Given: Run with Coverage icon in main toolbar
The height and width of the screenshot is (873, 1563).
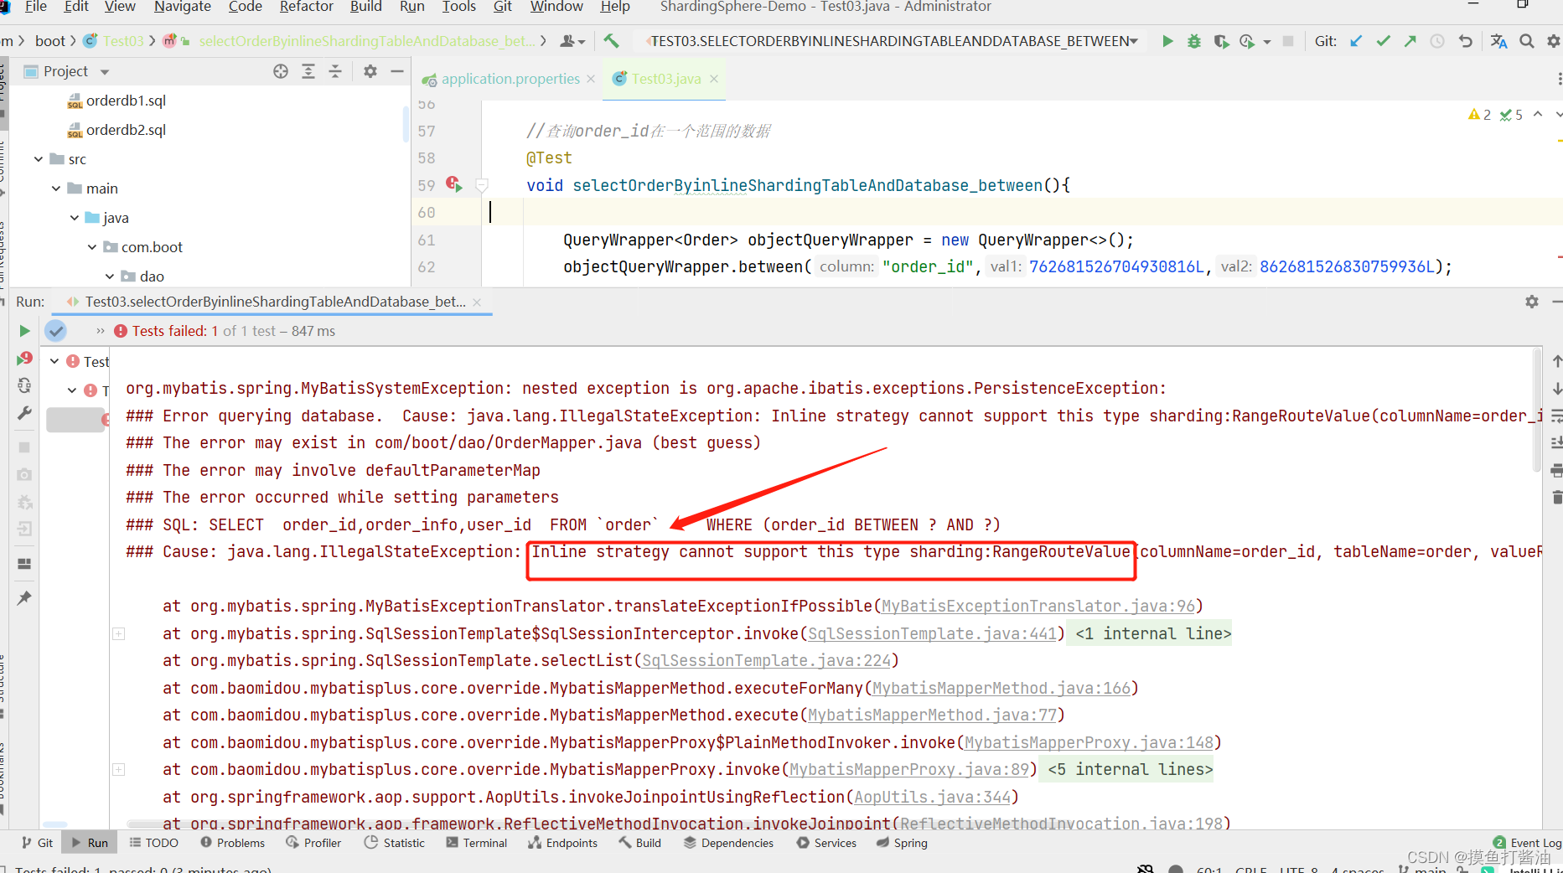Looking at the screenshot, I should (1221, 41).
